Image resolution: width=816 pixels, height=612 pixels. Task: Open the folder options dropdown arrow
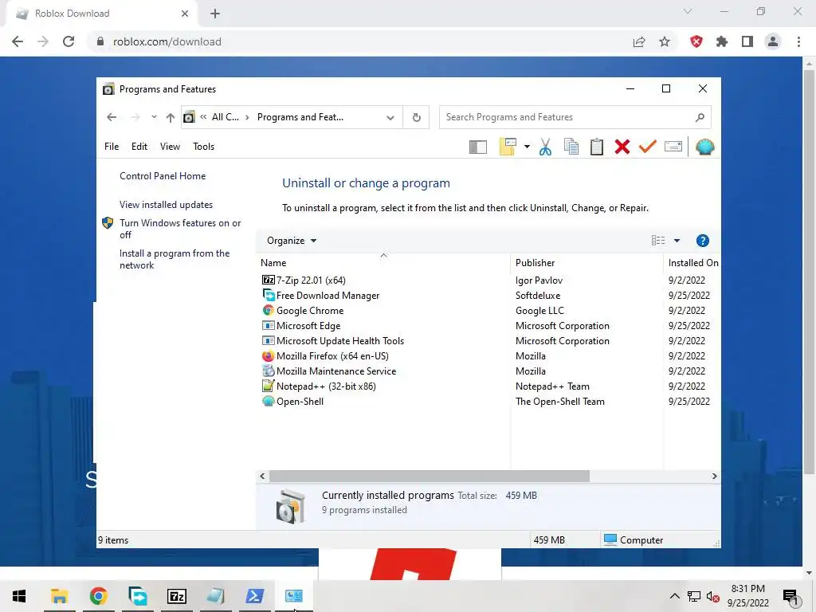pyautogui.click(x=527, y=147)
